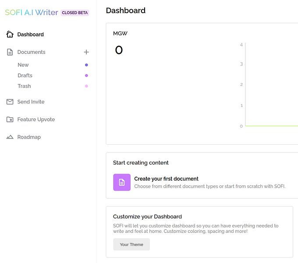Viewport: 298px width, 263px height.
Task: Click the green line in the MGW chart
Action: coord(272,126)
